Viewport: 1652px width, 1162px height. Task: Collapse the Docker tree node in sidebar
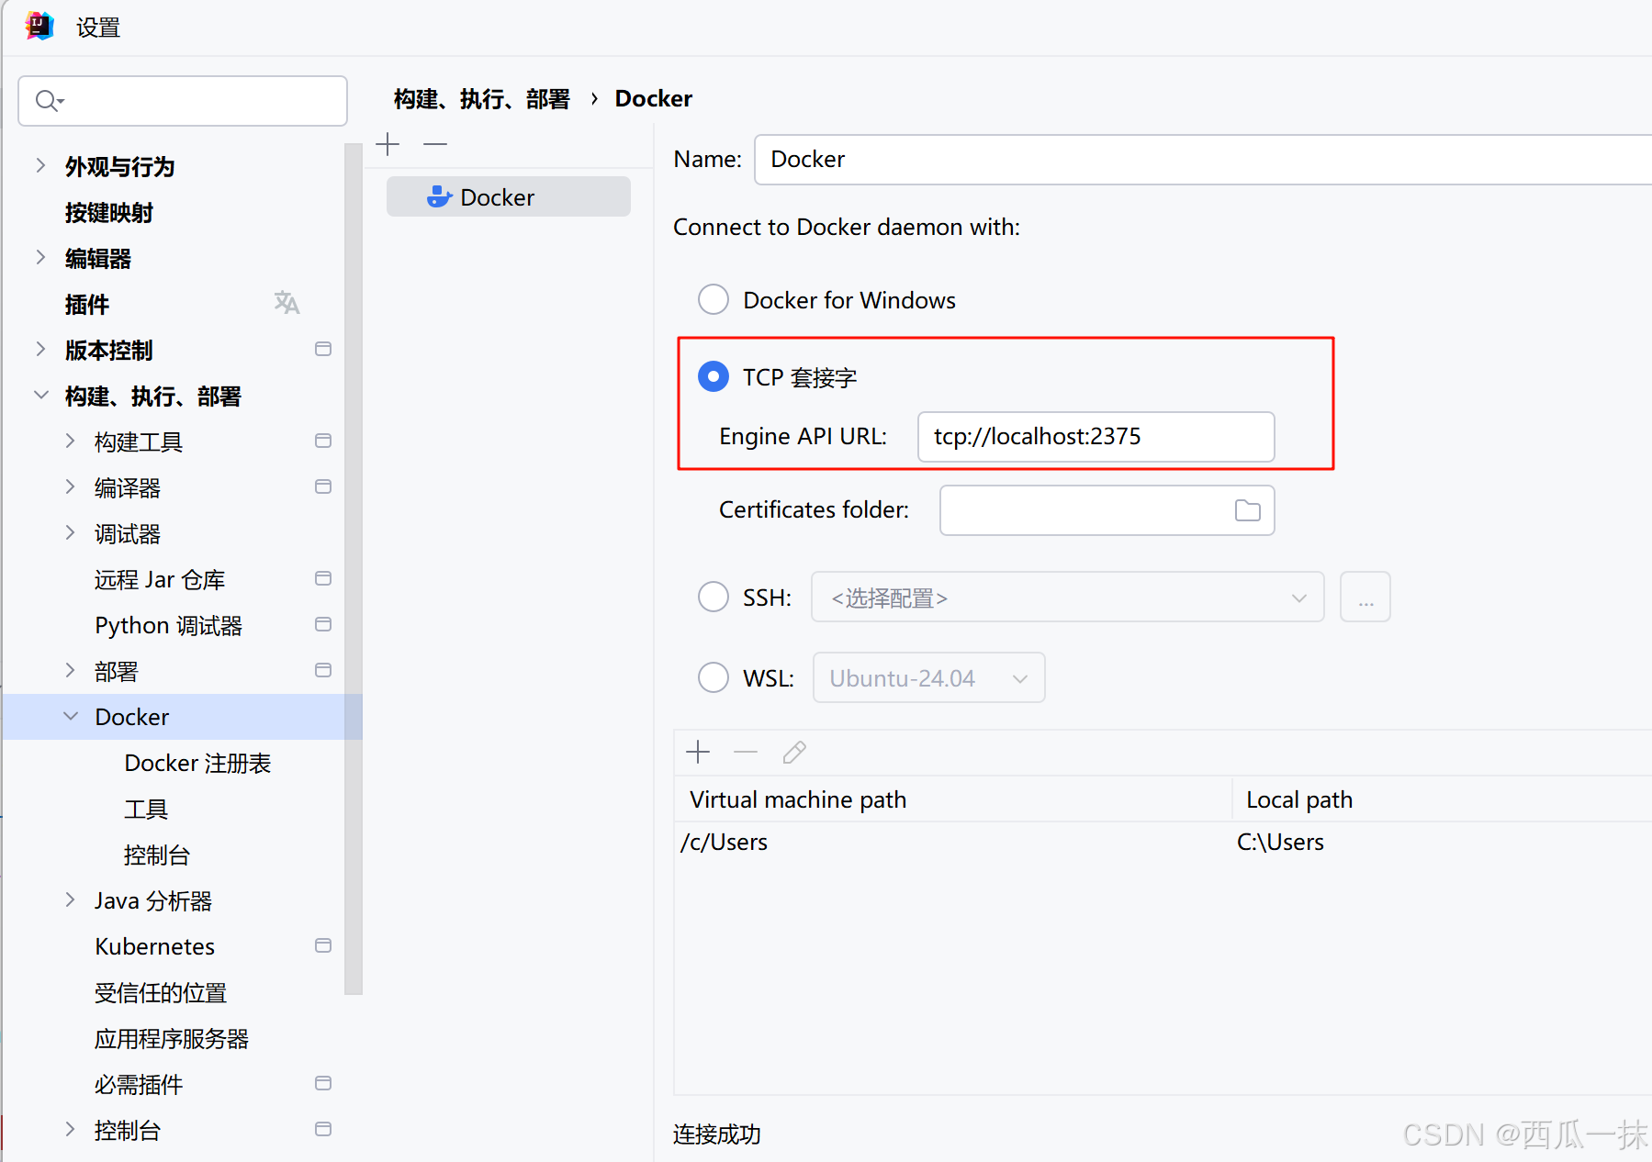pyautogui.click(x=70, y=716)
